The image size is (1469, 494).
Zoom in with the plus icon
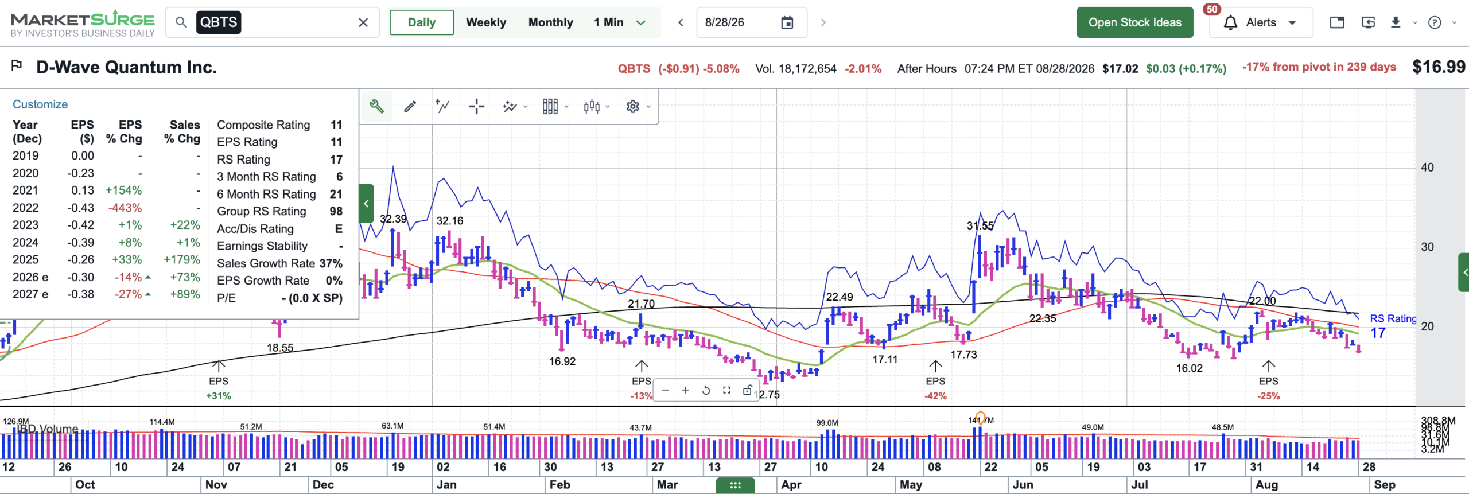tap(685, 390)
